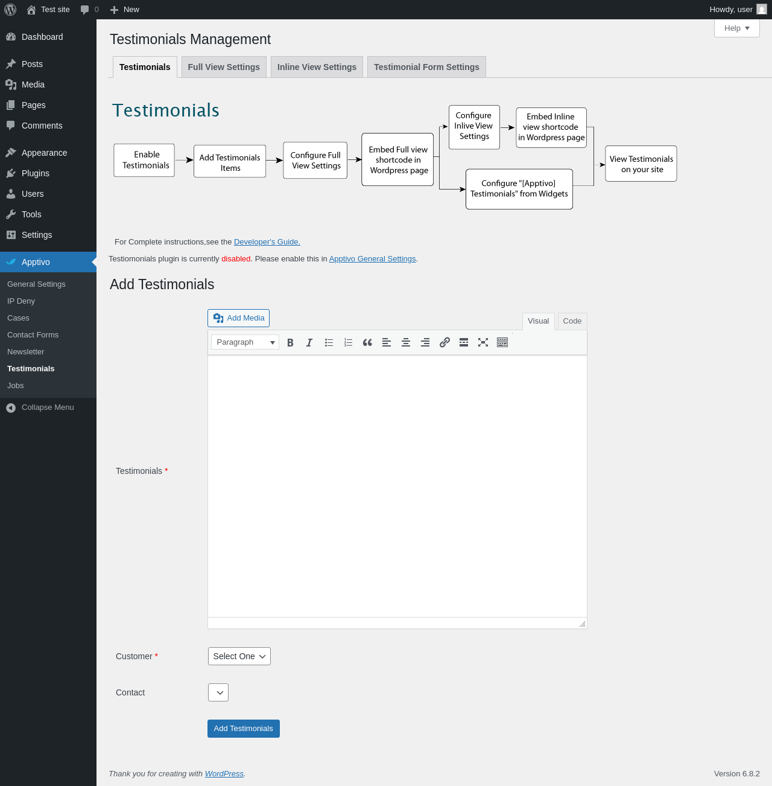The image size is (772, 786).
Task: Select Apptivo menu in sidebar
Action: coord(48,262)
